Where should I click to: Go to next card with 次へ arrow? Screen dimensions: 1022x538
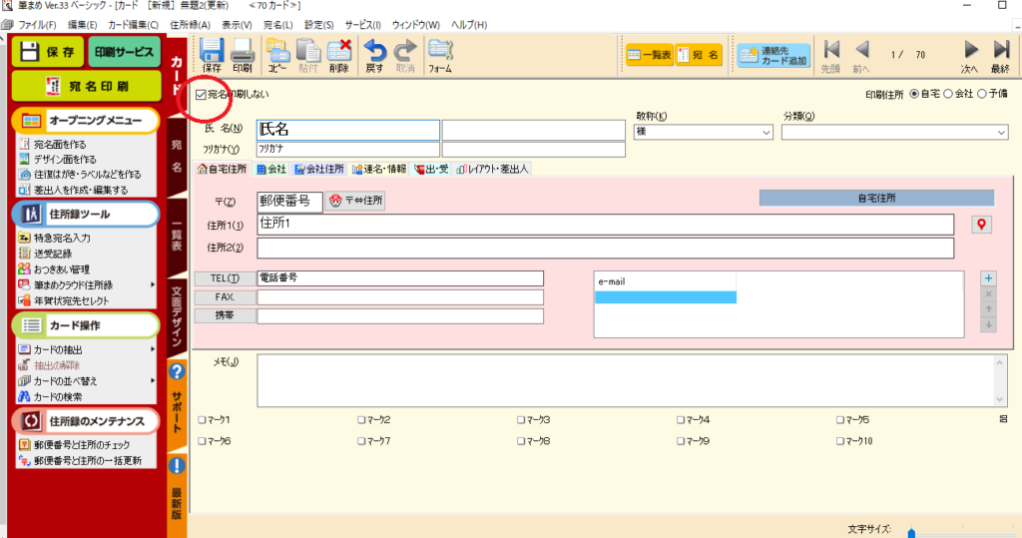point(969,51)
